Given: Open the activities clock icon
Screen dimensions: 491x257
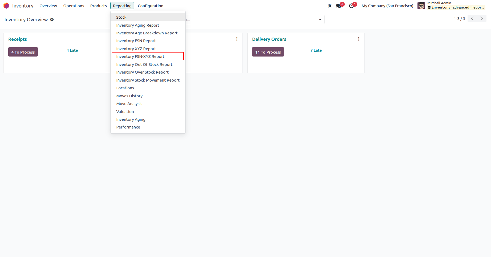Looking at the screenshot, I should click(x=351, y=6).
